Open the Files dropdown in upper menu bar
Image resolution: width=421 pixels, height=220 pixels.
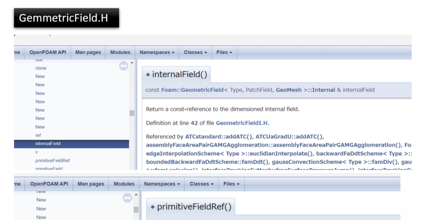coord(224,52)
